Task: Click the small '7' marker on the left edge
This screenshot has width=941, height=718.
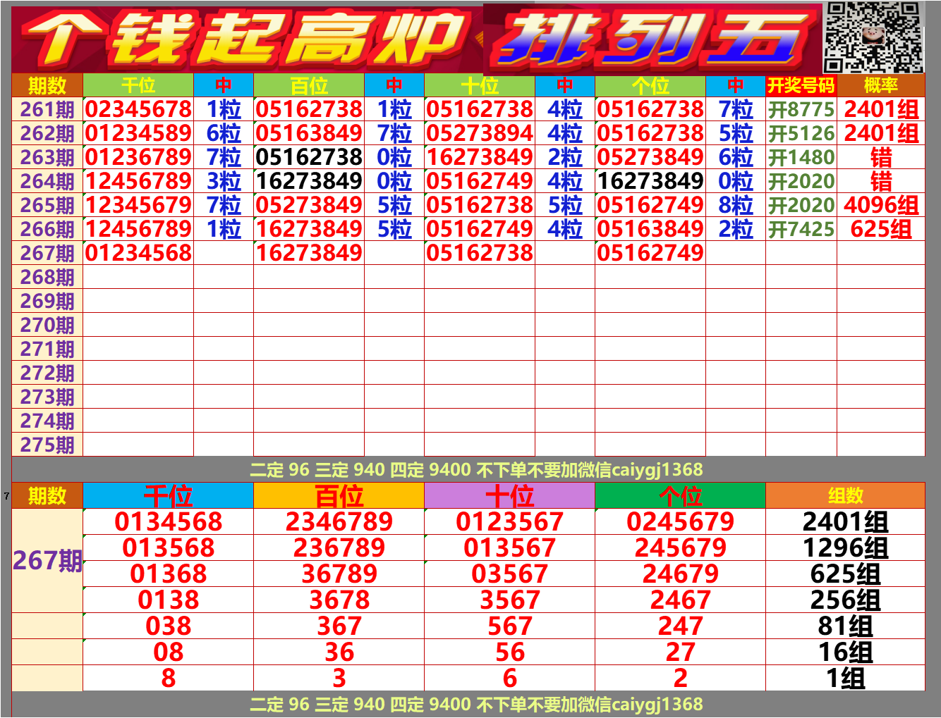Action: 6,495
